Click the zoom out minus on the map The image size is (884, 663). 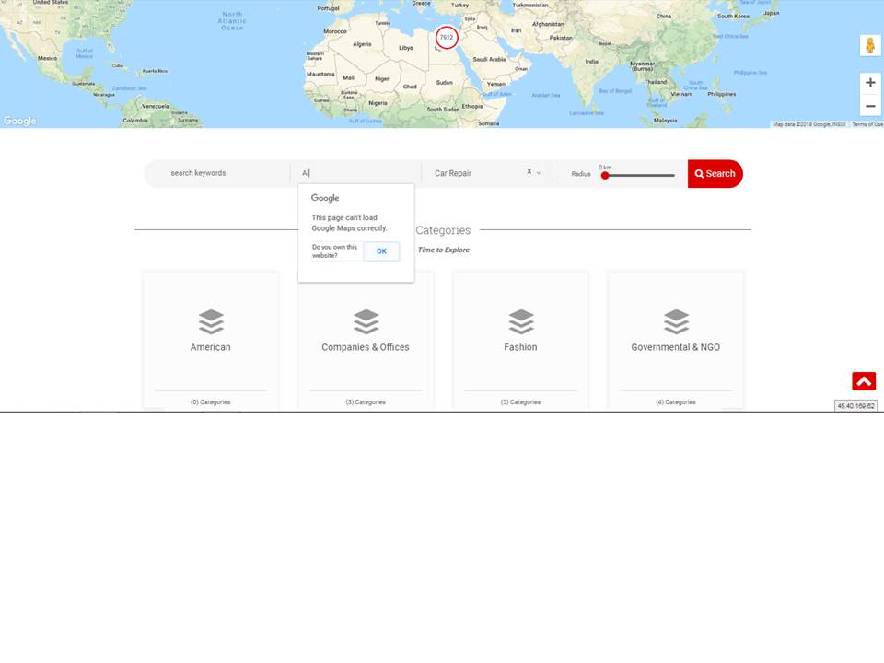tap(869, 105)
